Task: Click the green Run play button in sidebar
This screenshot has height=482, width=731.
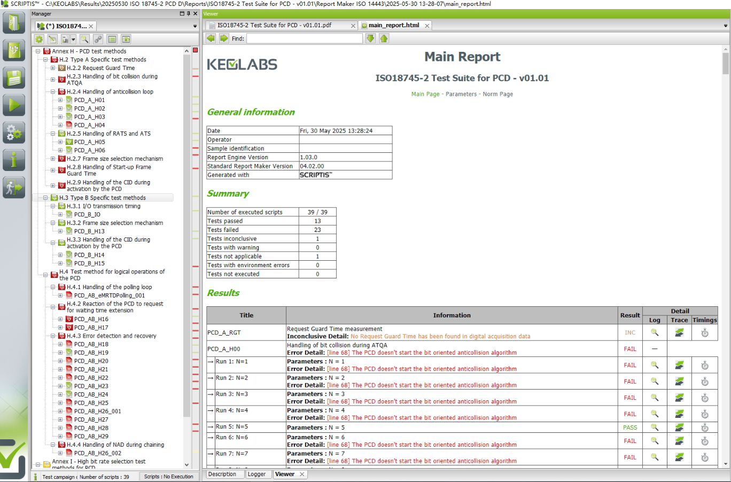Action: pyautogui.click(x=14, y=105)
